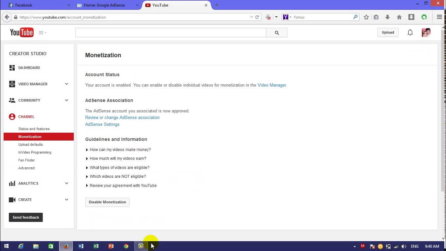
Task: Click the blocked-download toolbar icon
Action: point(268,17)
